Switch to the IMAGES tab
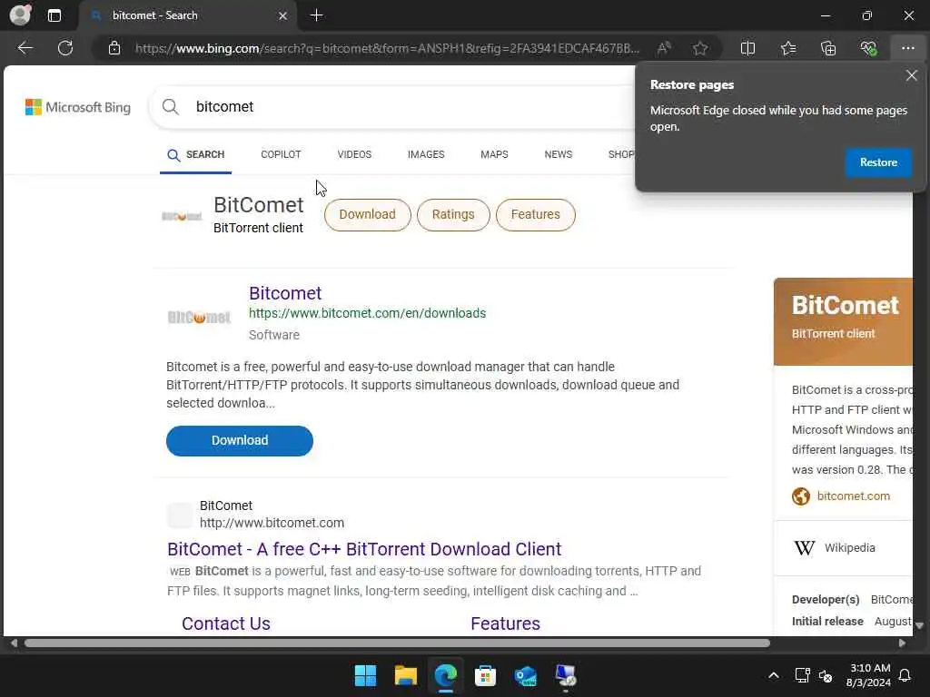The height and width of the screenshot is (697, 930). tap(426, 154)
